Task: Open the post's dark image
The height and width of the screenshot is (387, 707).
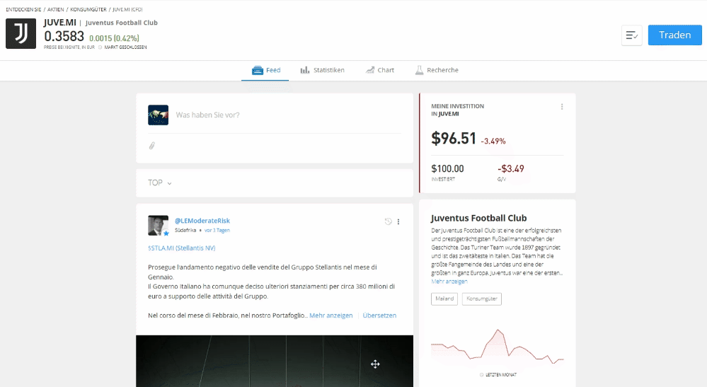Action: (275, 361)
